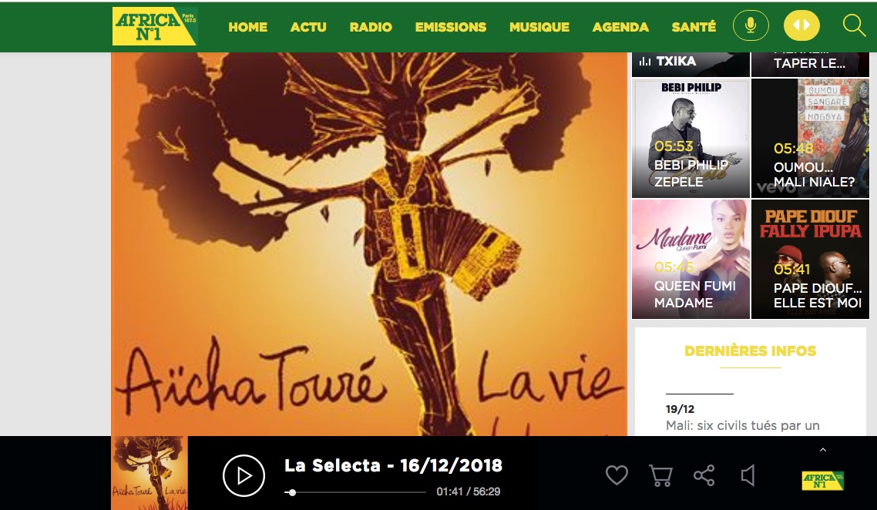Open the Mali six civils tués news link

pyautogui.click(x=742, y=425)
